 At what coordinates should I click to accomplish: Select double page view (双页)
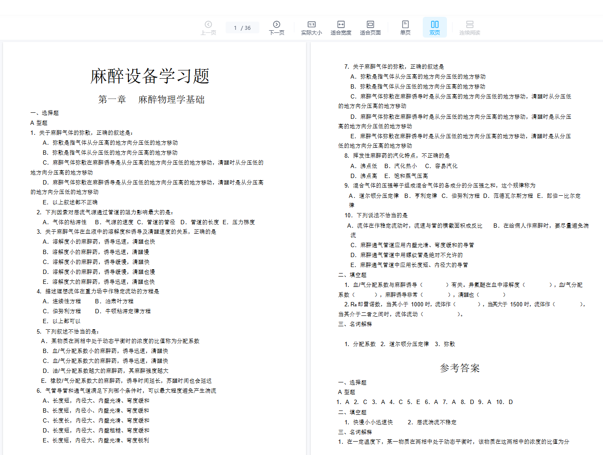pyautogui.click(x=434, y=28)
